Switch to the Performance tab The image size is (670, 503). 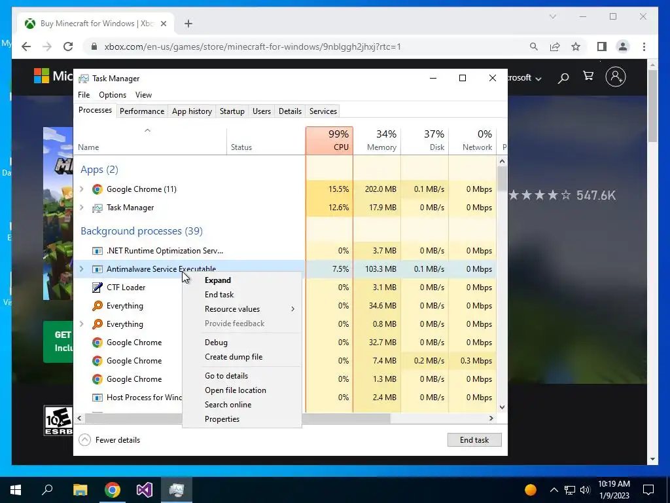(x=142, y=111)
